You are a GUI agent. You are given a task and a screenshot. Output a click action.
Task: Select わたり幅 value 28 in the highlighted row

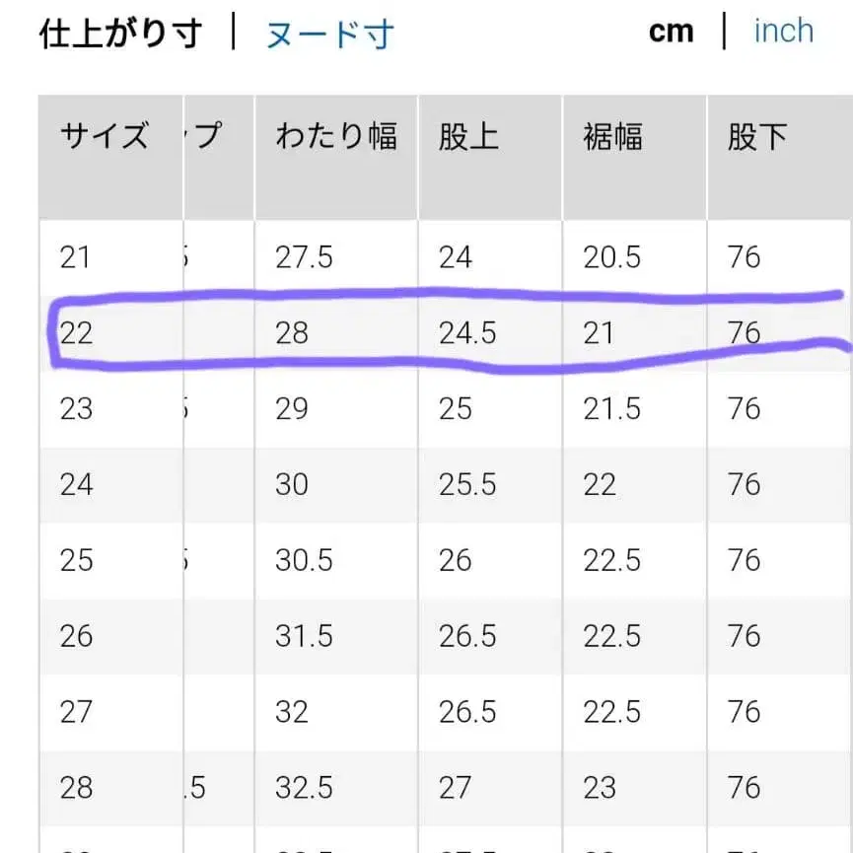coord(290,332)
